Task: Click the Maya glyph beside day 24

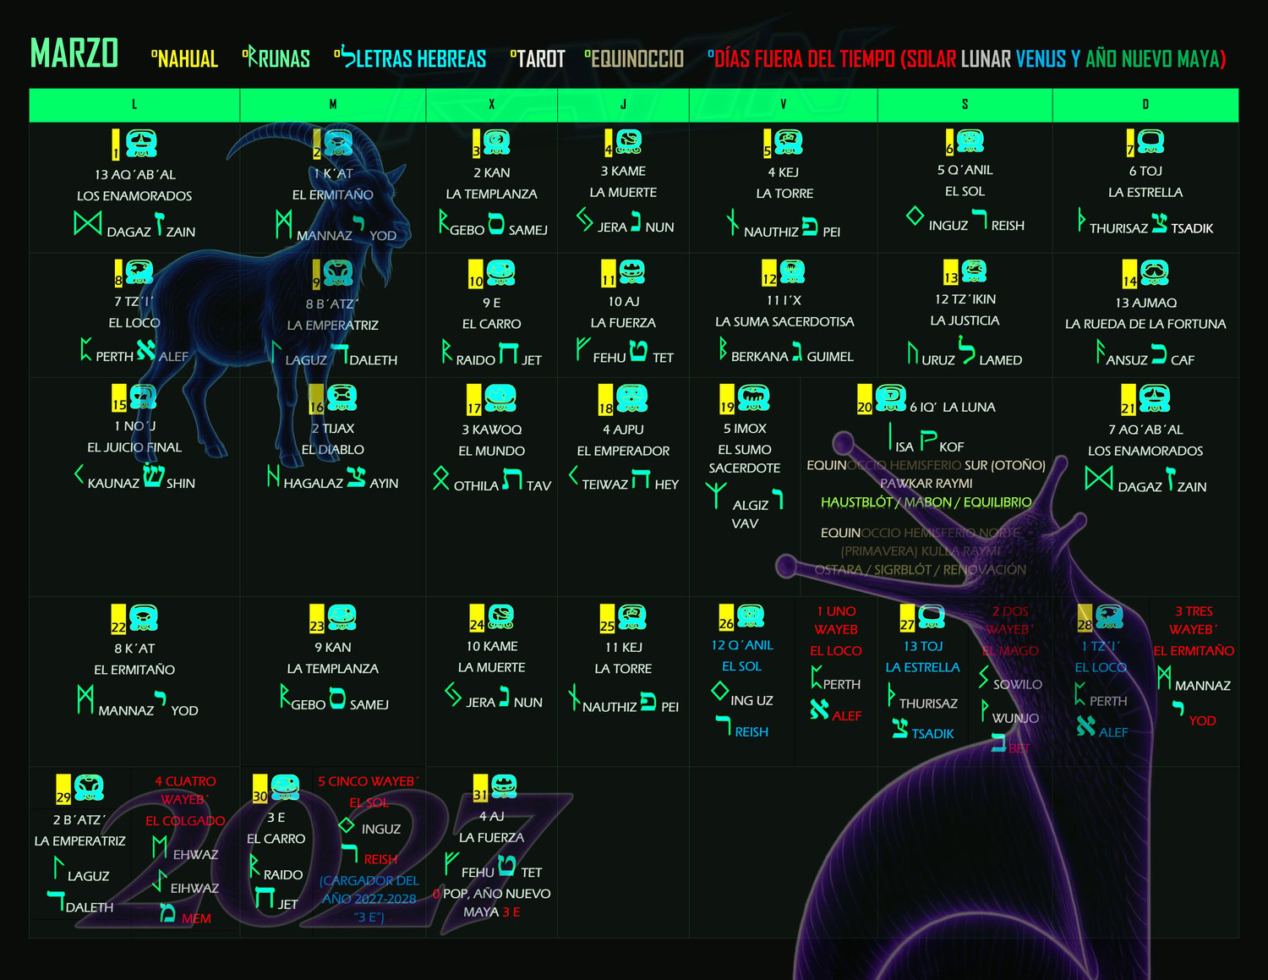Action: point(500,617)
